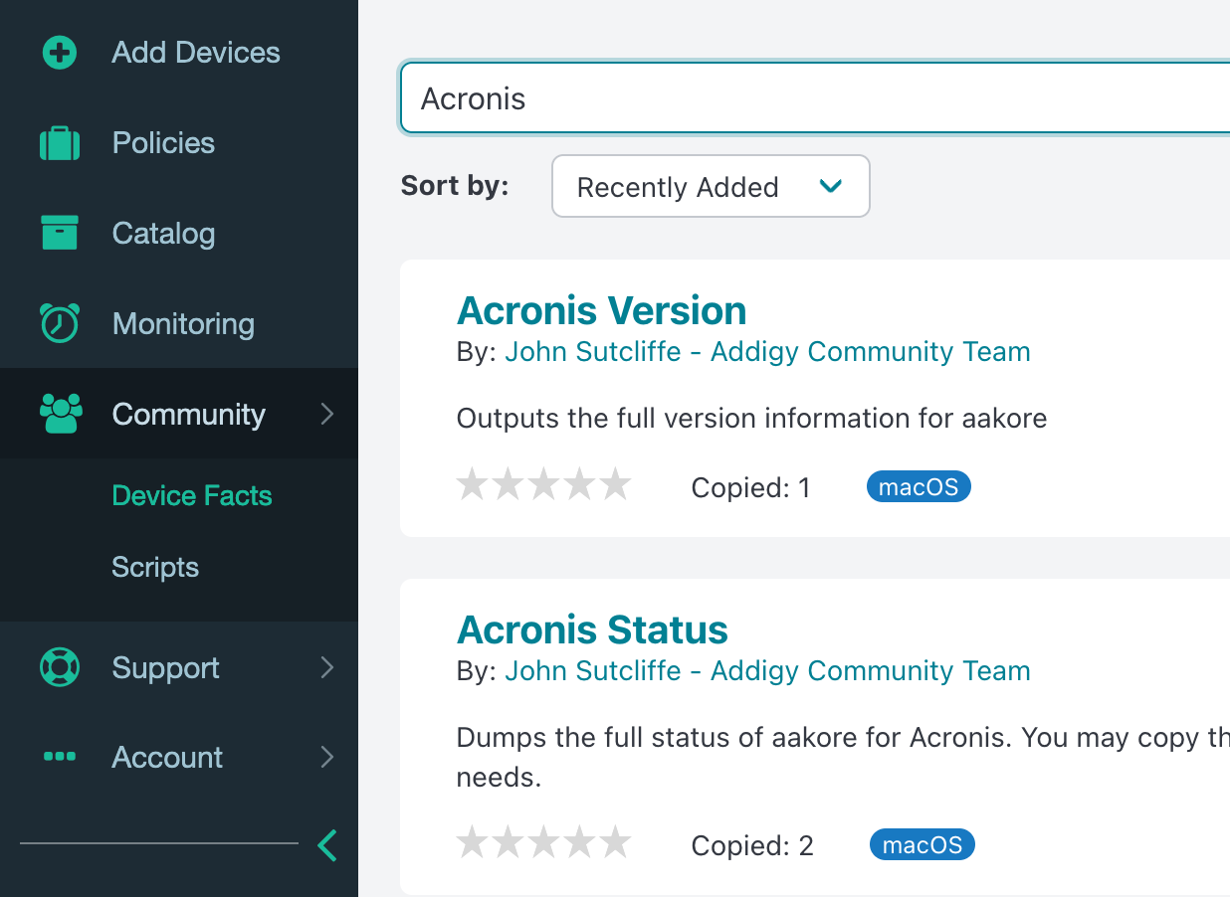Click the Community people icon
Screen dimensions: 1230x897
click(60, 414)
